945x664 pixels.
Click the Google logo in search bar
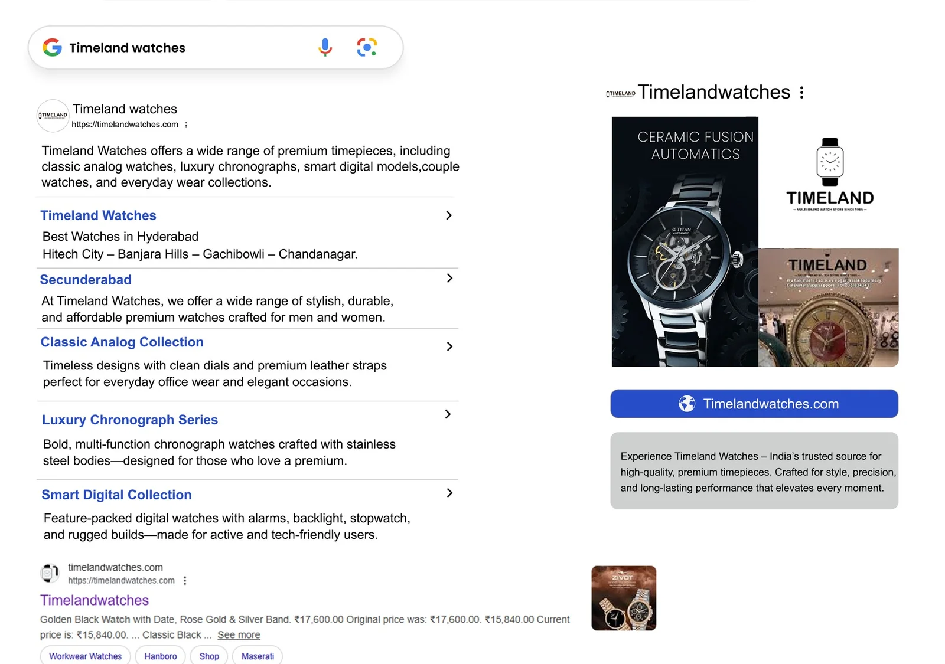pyautogui.click(x=53, y=47)
